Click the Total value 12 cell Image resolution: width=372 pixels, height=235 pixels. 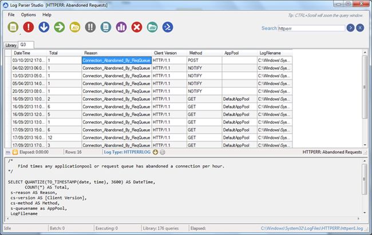click(64, 138)
